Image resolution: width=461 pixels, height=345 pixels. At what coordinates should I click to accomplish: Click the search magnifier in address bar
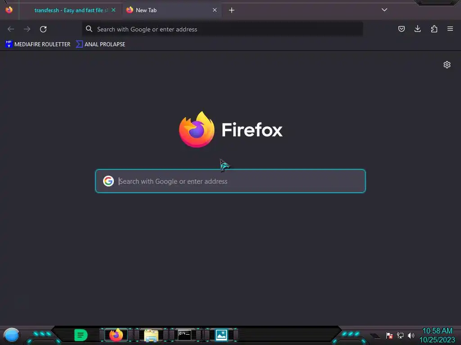(x=89, y=29)
